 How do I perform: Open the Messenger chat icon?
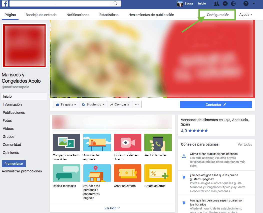pyautogui.click(x=225, y=4)
